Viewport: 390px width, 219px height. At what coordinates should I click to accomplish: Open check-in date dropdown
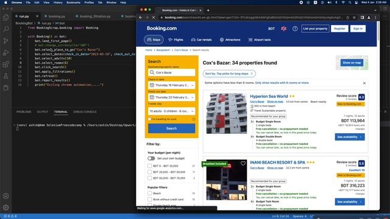coord(171,85)
